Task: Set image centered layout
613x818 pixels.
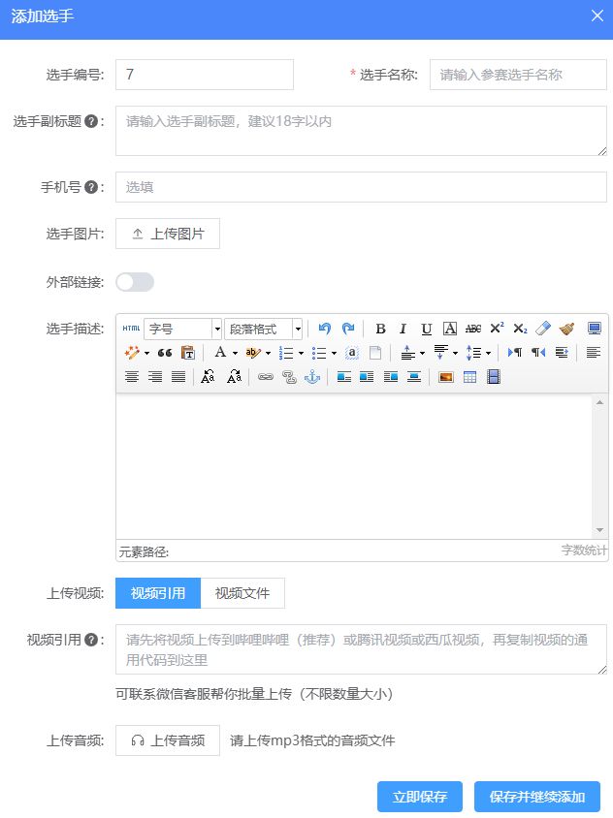Action: tap(414, 377)
